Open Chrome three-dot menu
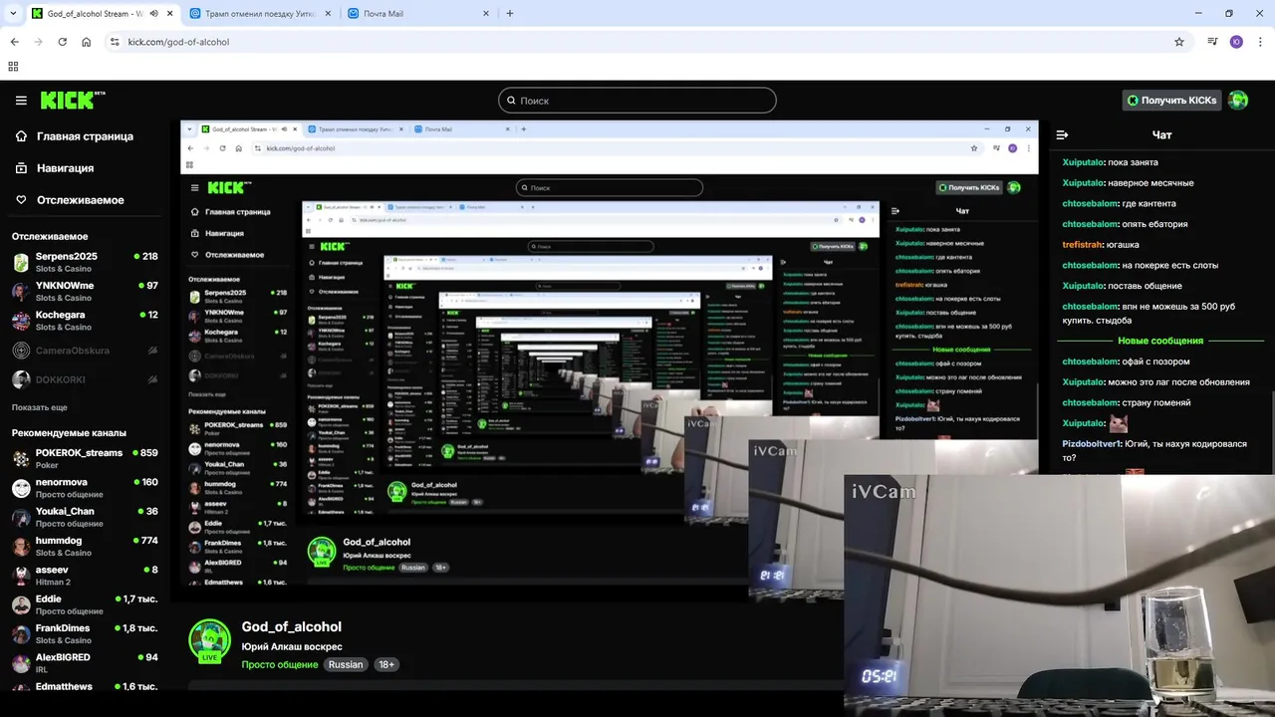Viewport: 1275px width, 717px height. pos(1260,42)
